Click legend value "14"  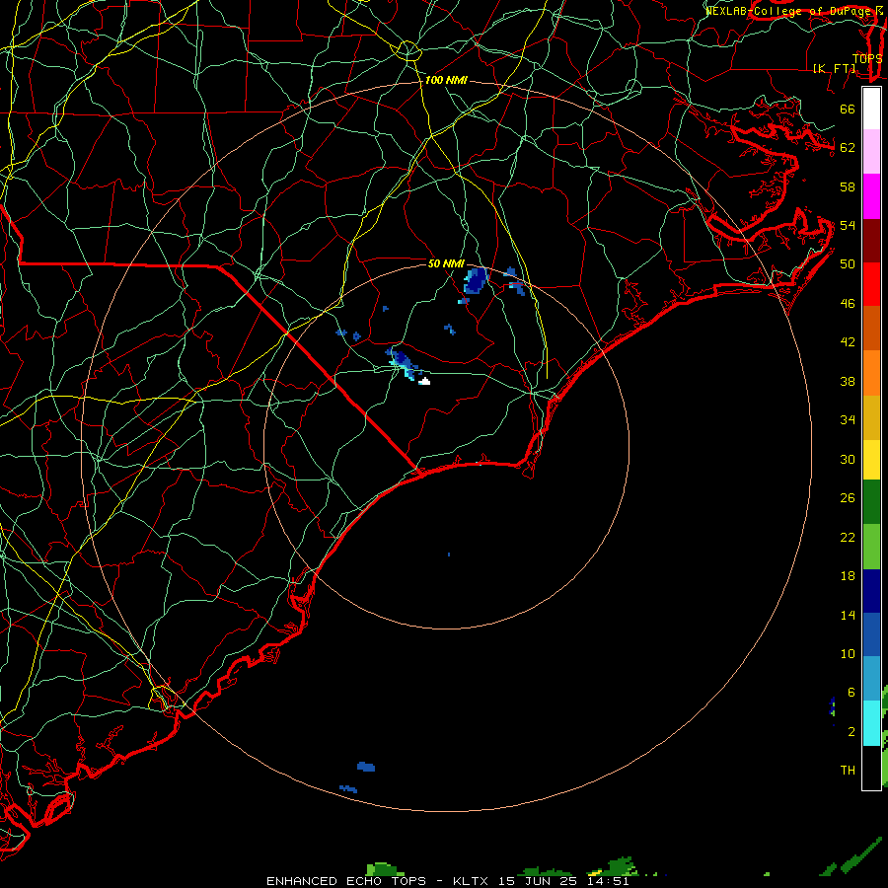click(848, 615)
